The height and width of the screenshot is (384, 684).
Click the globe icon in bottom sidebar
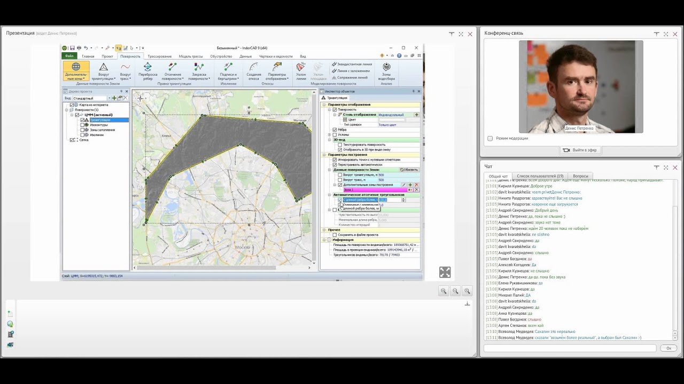tap(10, 324)
